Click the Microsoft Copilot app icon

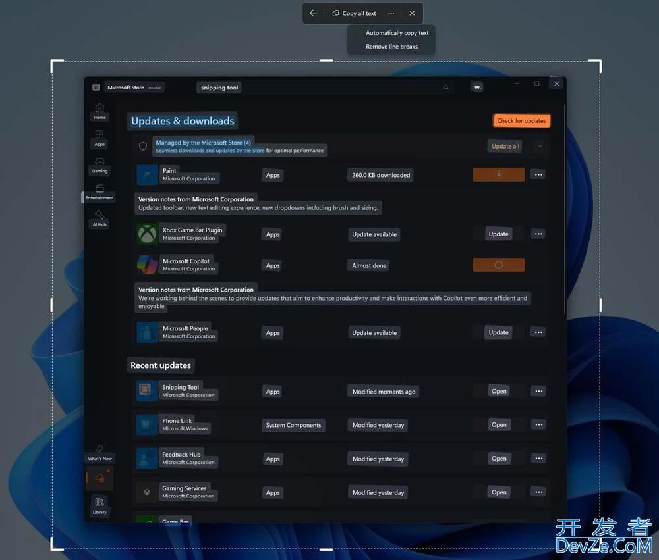(x=147, y=265)
